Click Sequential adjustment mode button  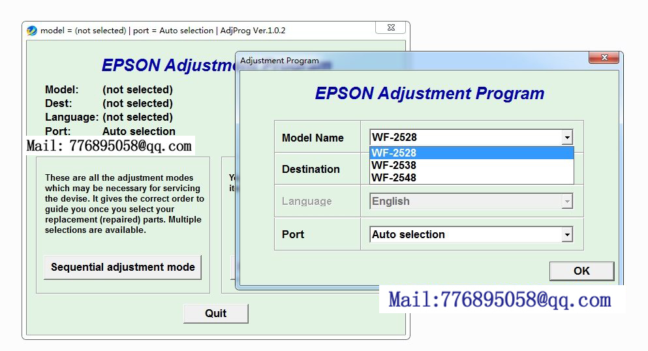[x=123, y=267]
